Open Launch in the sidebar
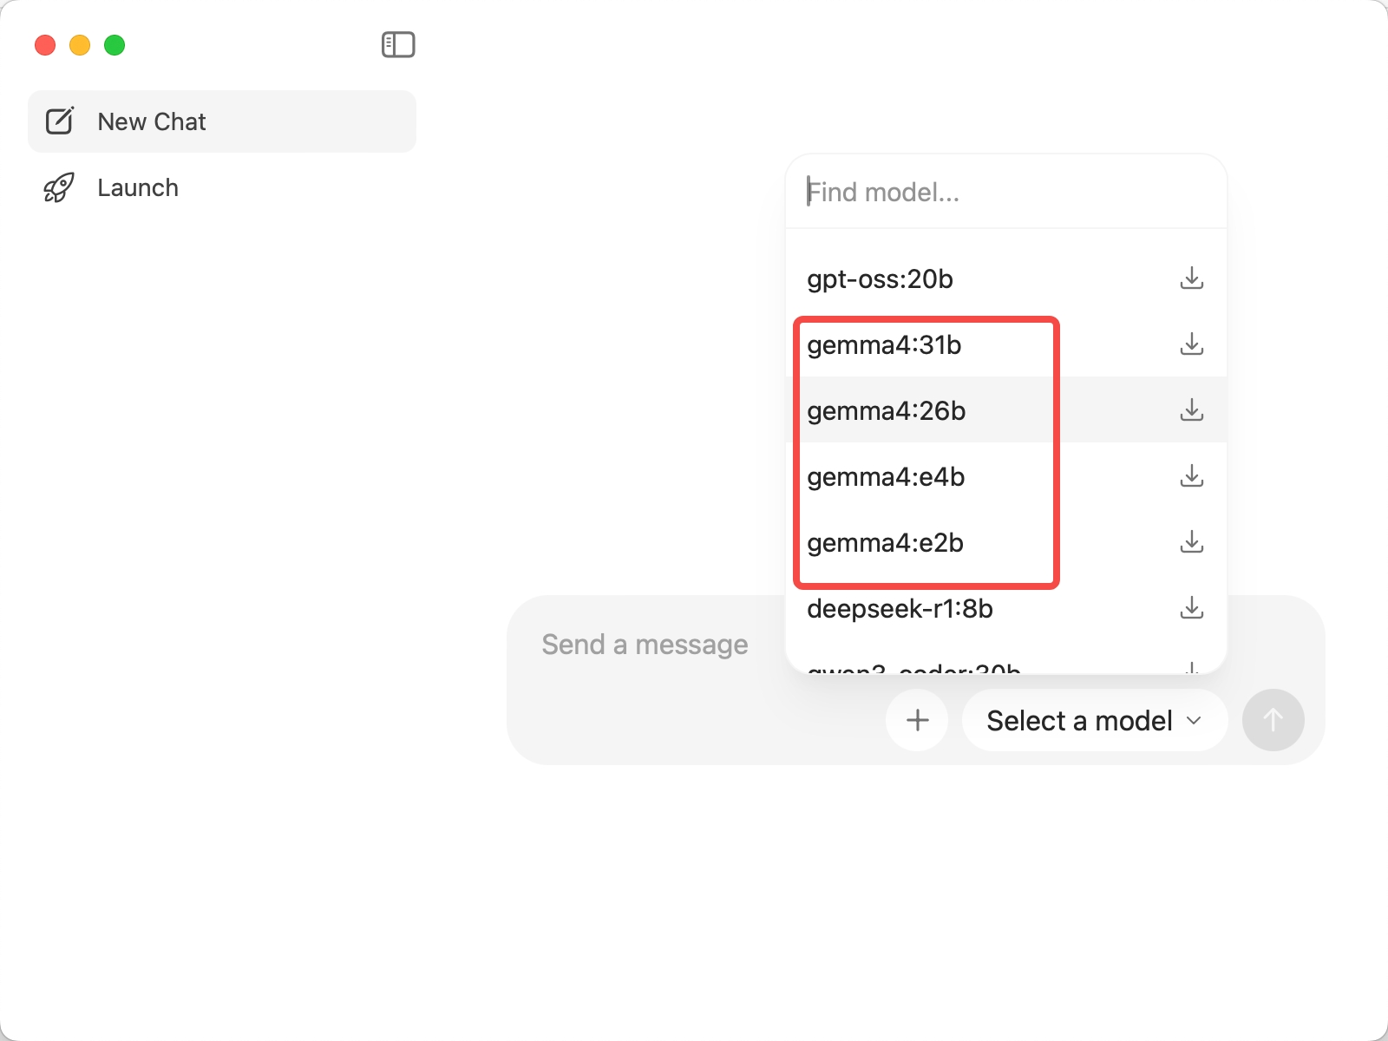This screenshot has height=1041, width=1388. (137, 188)
